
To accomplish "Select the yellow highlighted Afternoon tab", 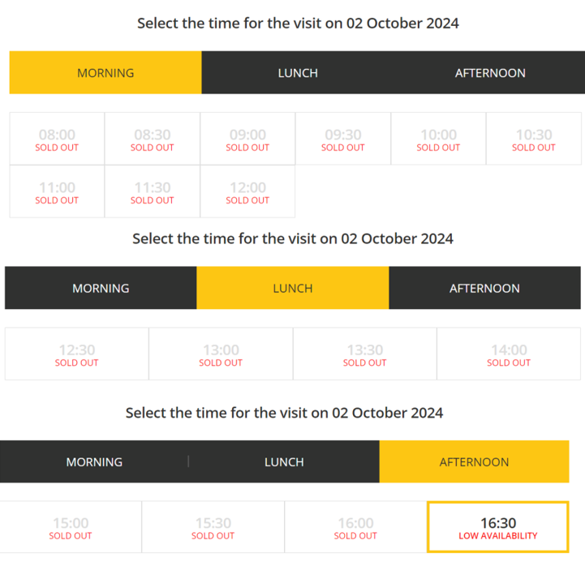I will click(x=474, y=462).
